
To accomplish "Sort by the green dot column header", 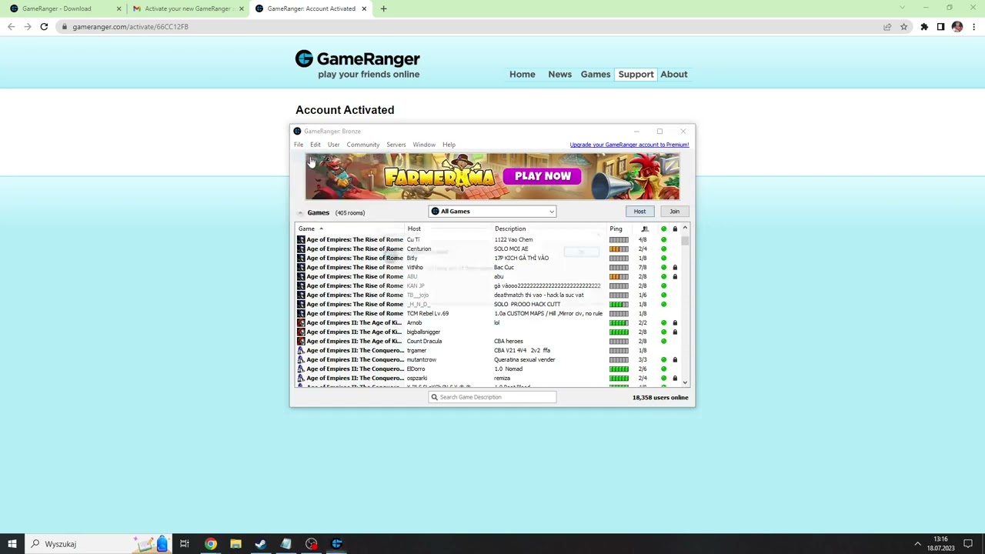I will coord(663,229).
